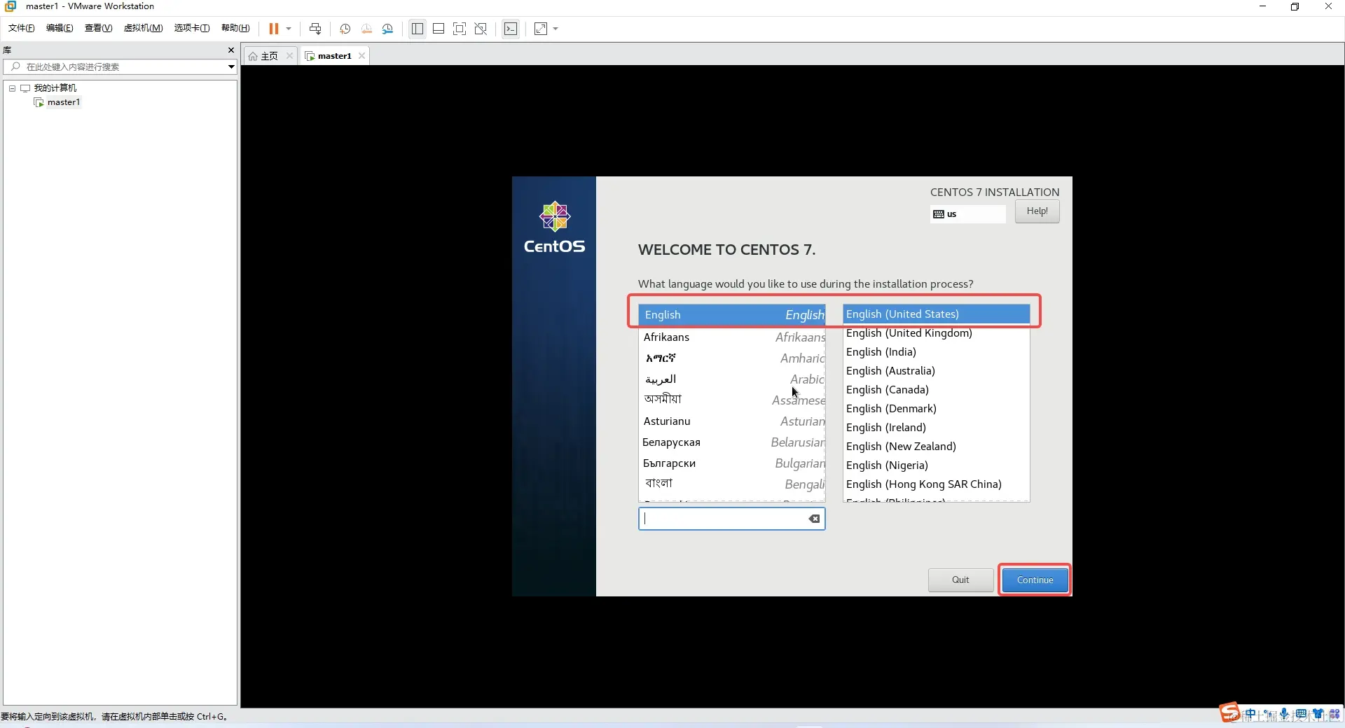The height and width of the screenshot is (728, 1345).
Task: Collapse the 我的计算机 tree node
Action: click(12, 88)
